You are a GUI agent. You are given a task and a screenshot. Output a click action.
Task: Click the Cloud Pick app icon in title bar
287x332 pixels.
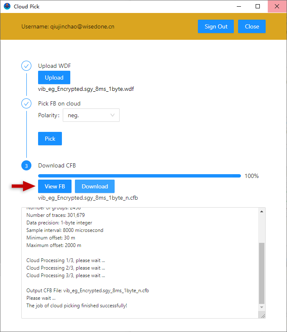click(x=7, y=7)
